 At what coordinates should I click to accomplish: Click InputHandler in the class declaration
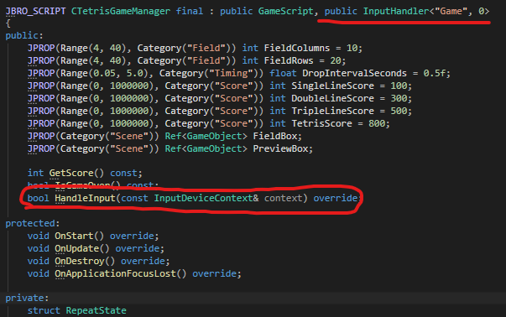(396, 11)
